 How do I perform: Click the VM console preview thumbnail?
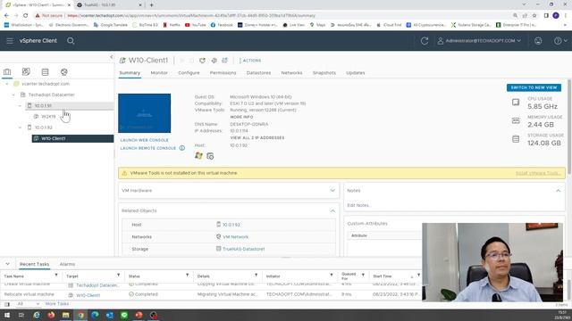click(x=145, y=113)
